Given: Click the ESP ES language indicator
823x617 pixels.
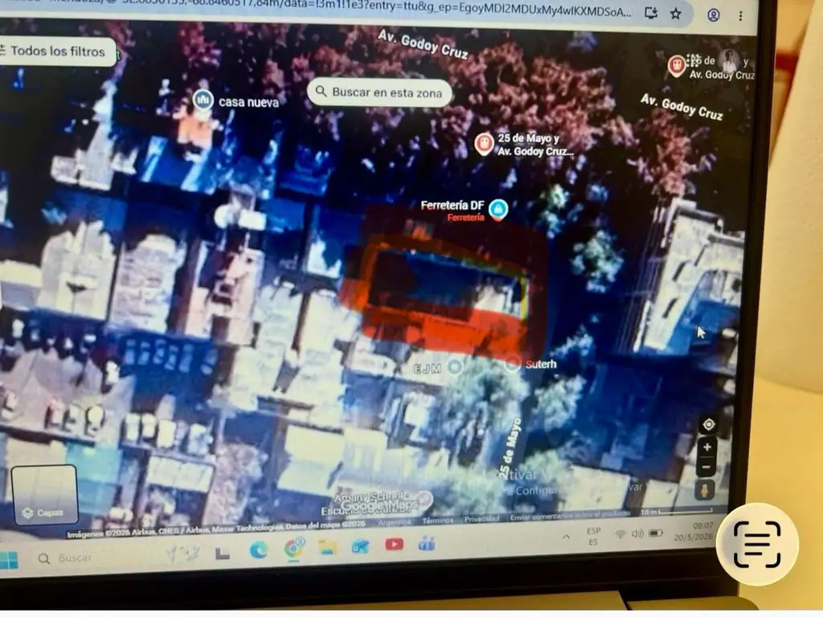Looking at the screenshot, I should click(593, 536).
